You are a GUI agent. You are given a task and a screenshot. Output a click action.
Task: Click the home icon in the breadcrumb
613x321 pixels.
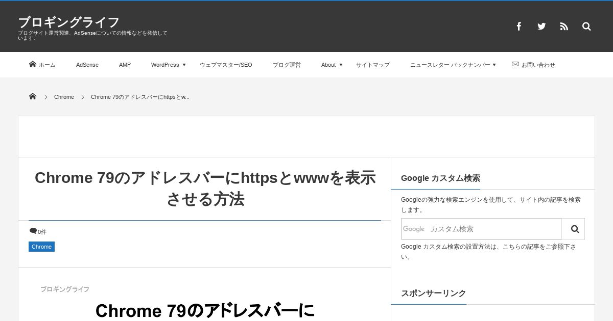pyautogui.click(x=33, y=96)
